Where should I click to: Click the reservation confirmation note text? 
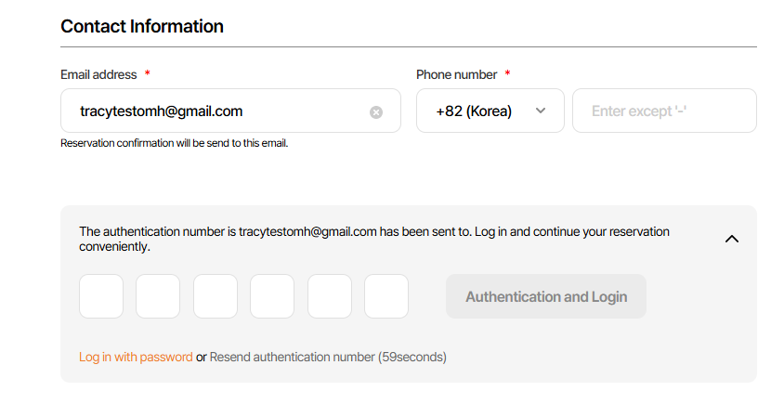point(174,143)
